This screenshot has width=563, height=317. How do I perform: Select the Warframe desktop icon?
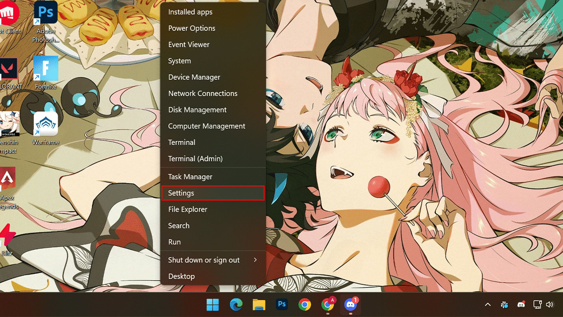pyautogui.click(x=46, y=124)
